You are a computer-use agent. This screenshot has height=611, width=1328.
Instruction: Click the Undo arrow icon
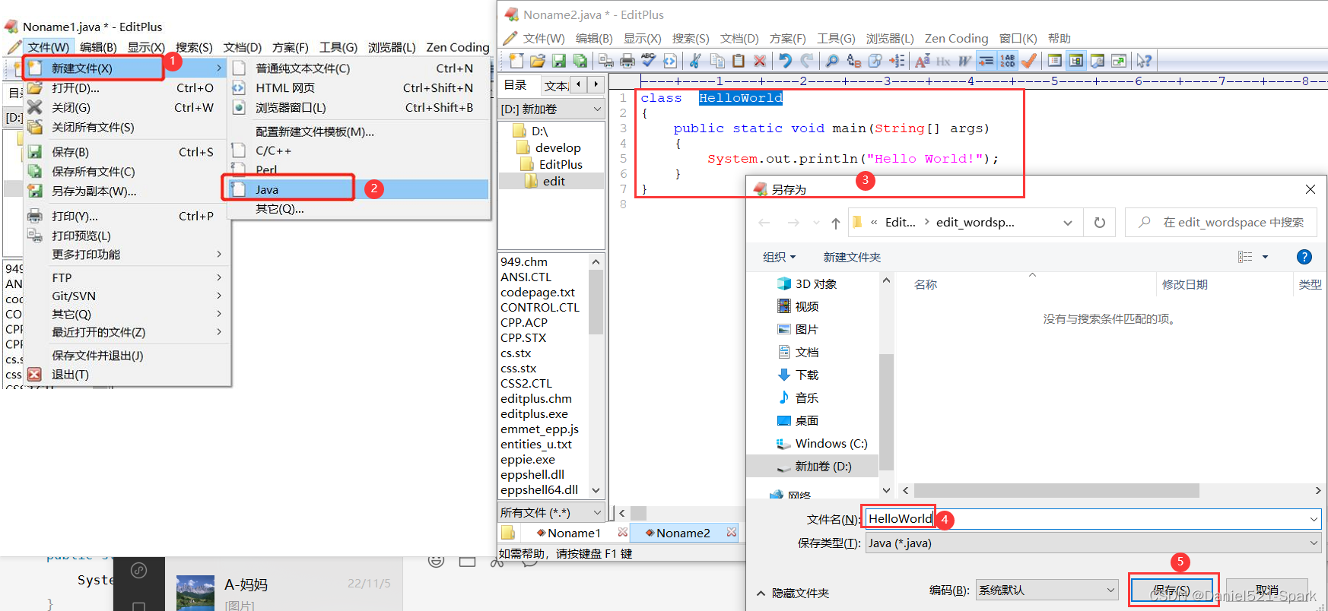pyautogui.click(x=786, y=61)
